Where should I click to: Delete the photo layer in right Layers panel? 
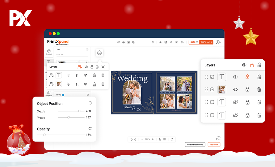pyautogui.click(x=259, y=89)
